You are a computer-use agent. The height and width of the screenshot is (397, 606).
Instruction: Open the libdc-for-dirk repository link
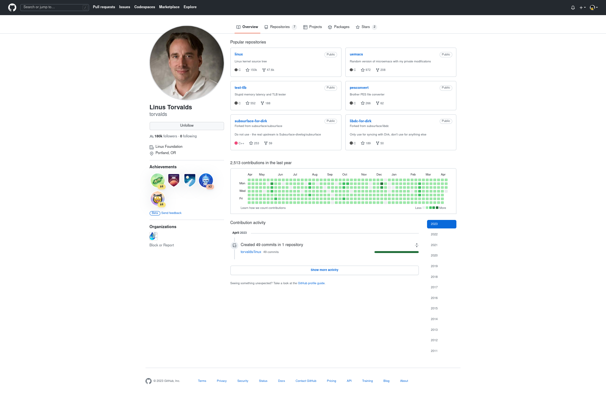(360, 121)
